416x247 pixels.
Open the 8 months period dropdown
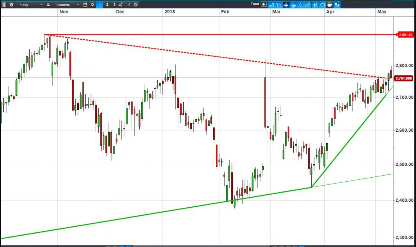click(x=68, y=5)
